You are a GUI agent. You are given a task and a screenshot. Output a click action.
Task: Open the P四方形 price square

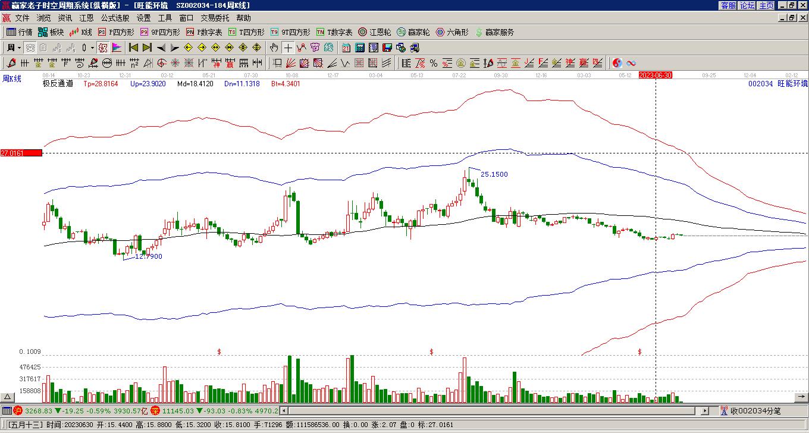(x=116, y=32)
